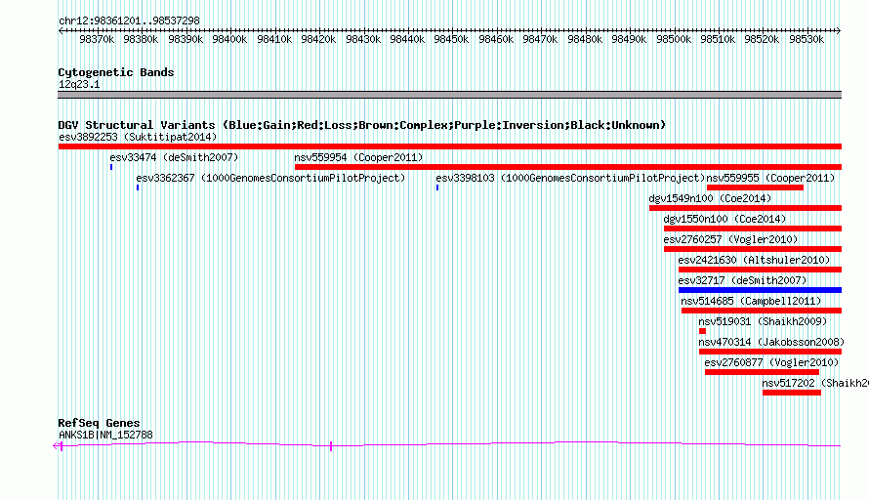Click esv2760877 (Vogler2010) variant label

[771, 362]
